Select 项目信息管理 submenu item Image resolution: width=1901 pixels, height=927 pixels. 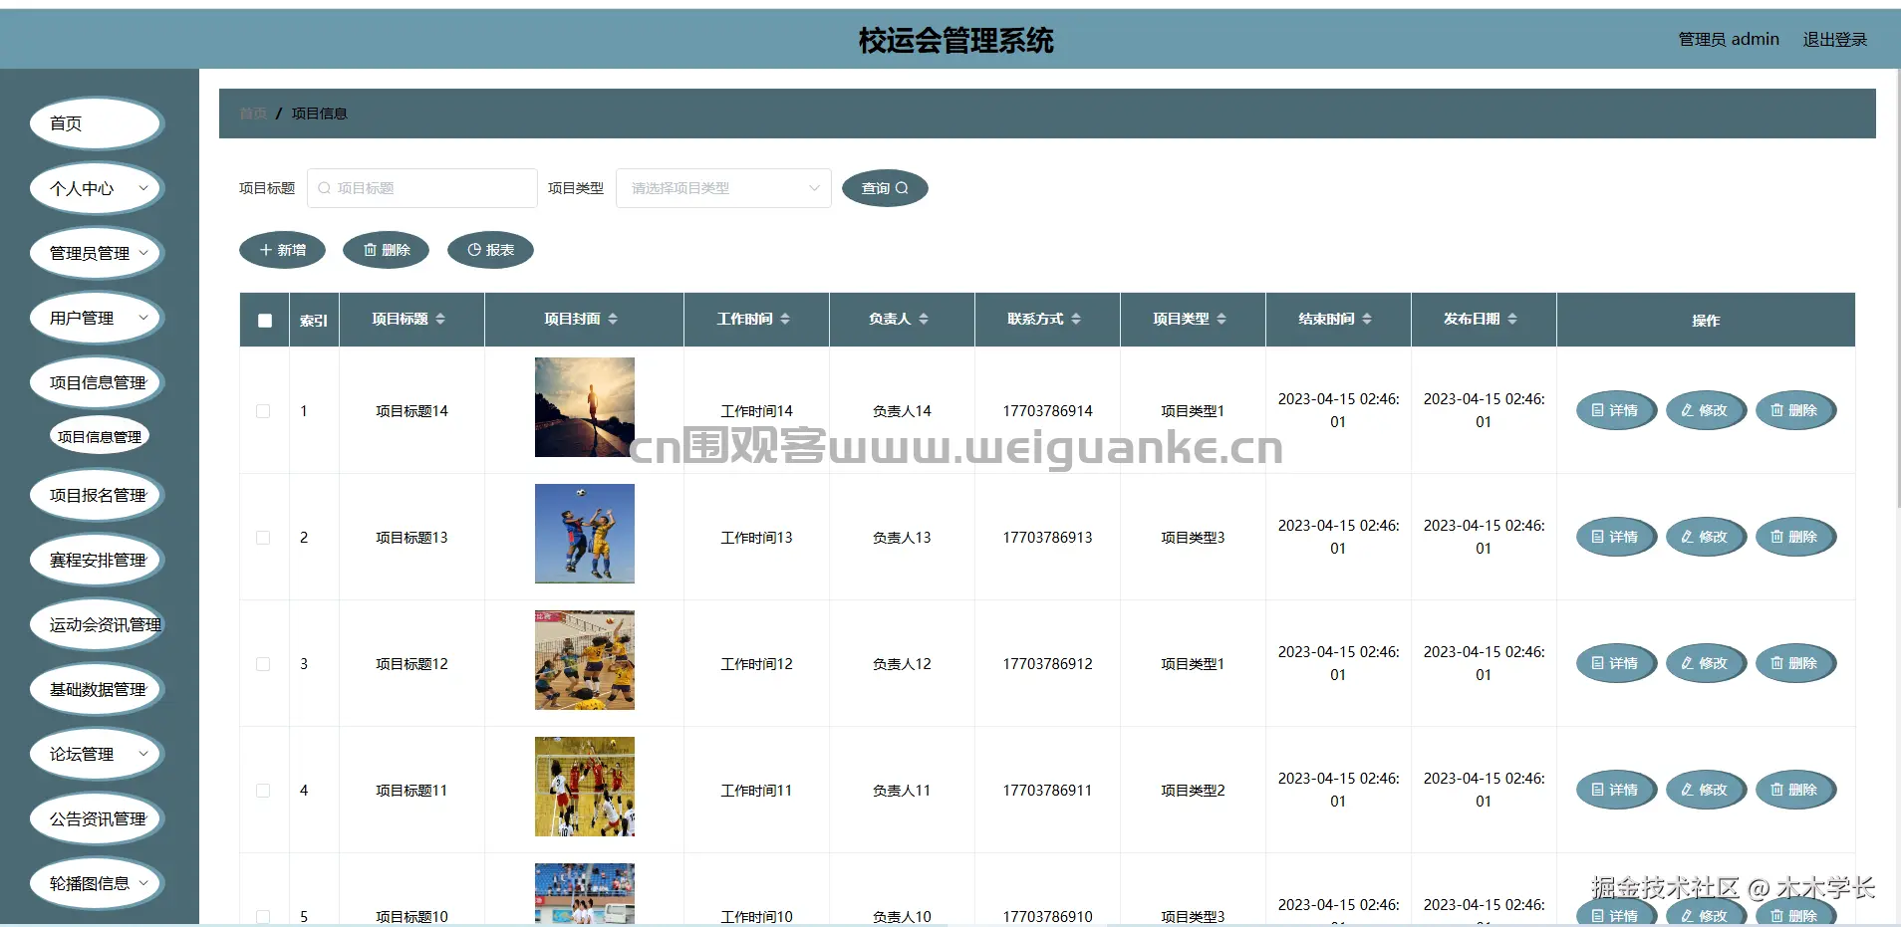tap(100, 436)
